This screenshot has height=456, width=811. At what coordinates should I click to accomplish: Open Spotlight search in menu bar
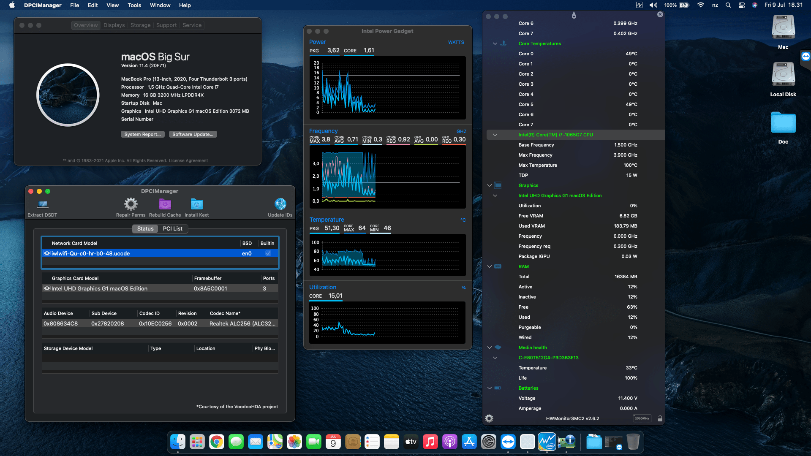pos(728,5)
